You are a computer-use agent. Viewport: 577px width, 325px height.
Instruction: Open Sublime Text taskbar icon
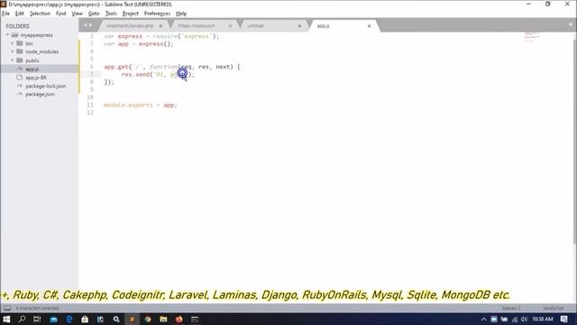132,319
